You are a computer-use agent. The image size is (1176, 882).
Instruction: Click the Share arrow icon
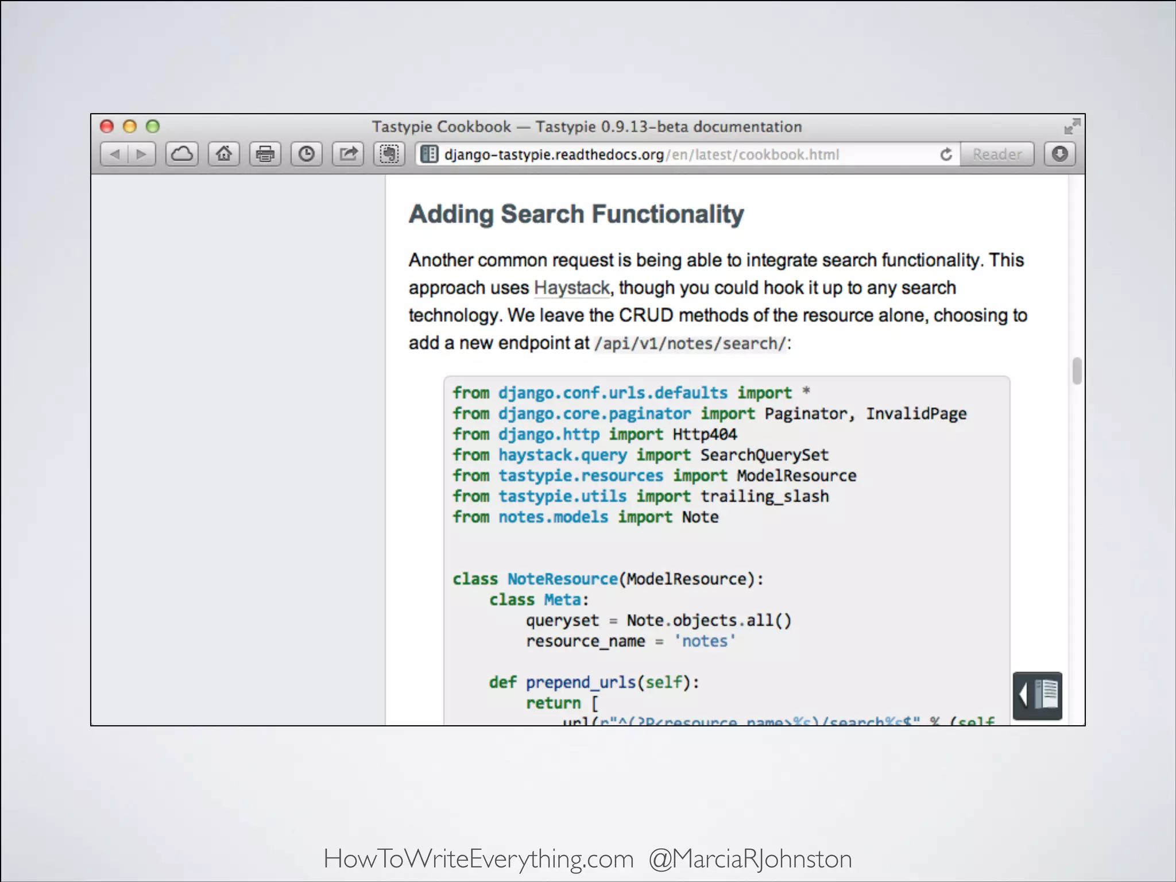point(348,154)
